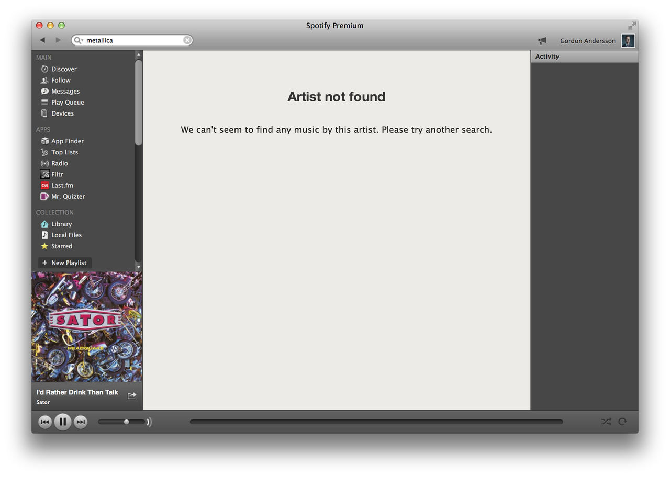Click the Last.fm red icon
Viewport: 670px width, 477px height.
(x=44, y=185)
